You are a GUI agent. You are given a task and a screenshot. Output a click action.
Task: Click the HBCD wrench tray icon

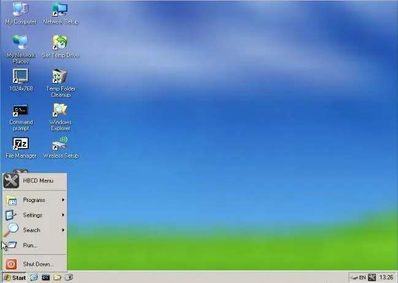tap(372, 277)
